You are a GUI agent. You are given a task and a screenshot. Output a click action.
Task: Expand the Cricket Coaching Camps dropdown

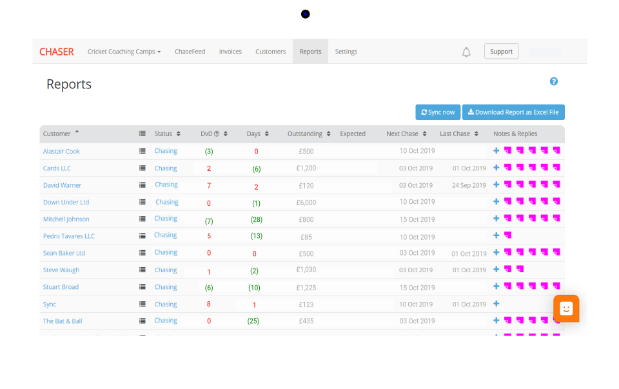[124, 52]
